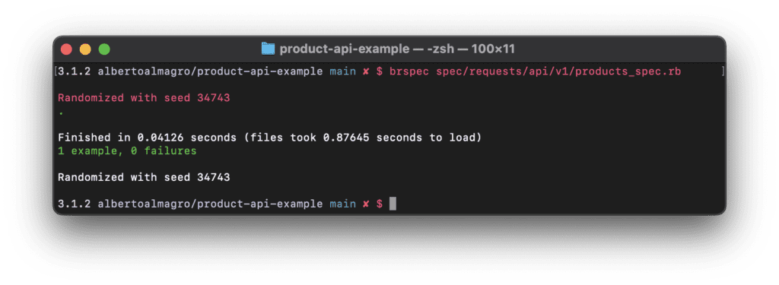This screenshot has width=779, height=285.
Task: Click the pink Randomized with seed 34743 line
Action: click(x=144, y=98)
